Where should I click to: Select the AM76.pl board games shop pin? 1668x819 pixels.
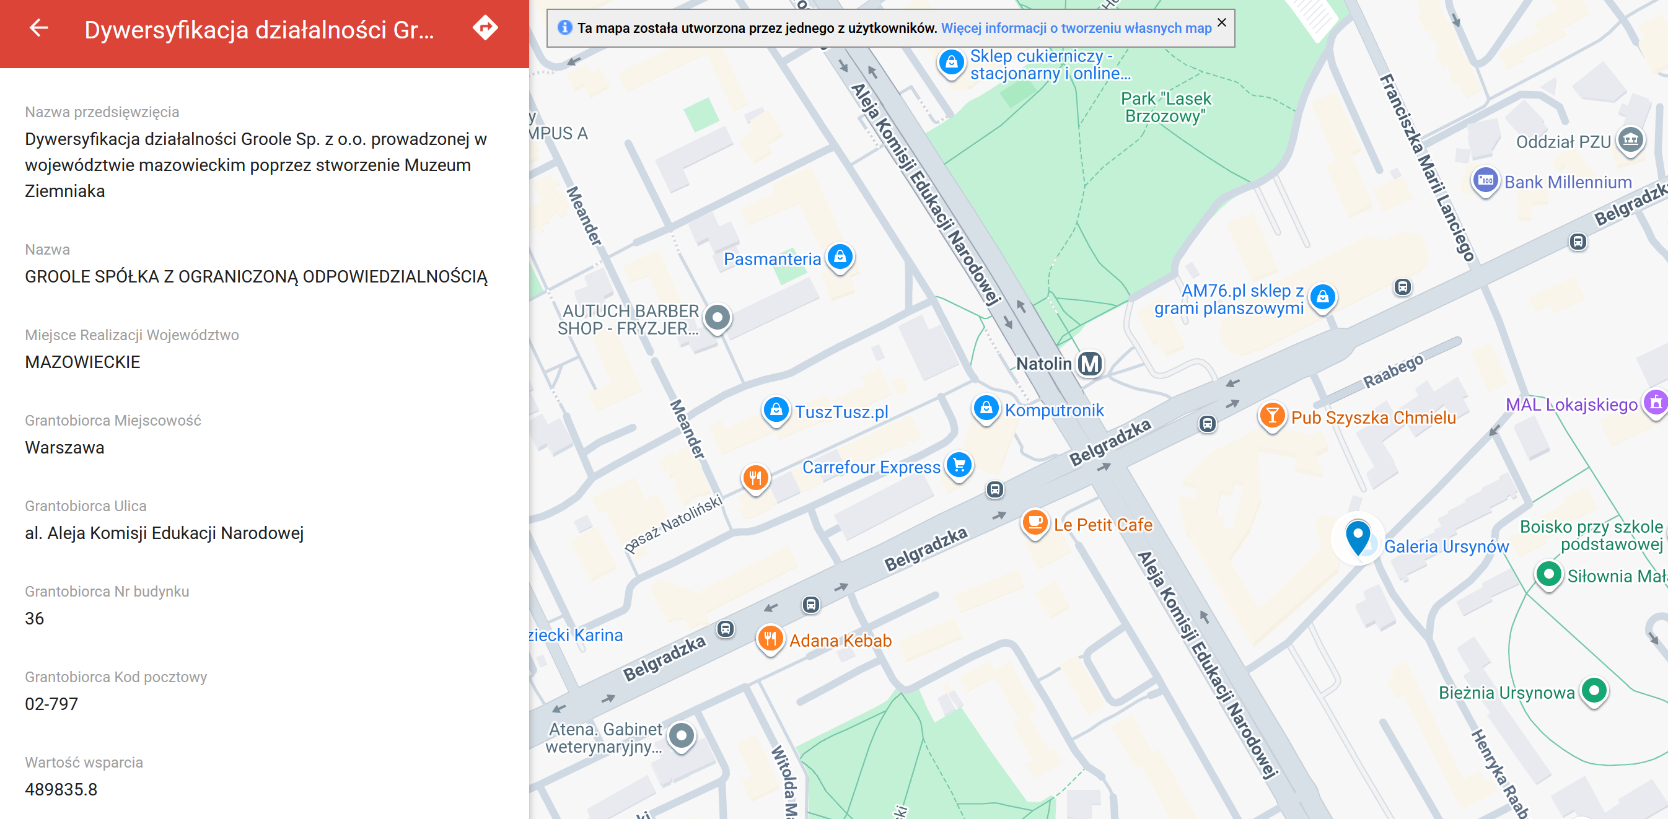pos(1322,297)
